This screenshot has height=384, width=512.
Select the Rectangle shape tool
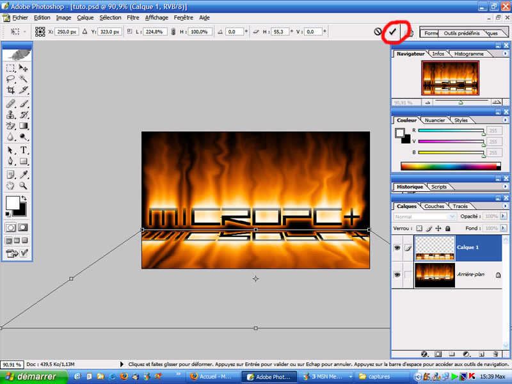point(23,161)
